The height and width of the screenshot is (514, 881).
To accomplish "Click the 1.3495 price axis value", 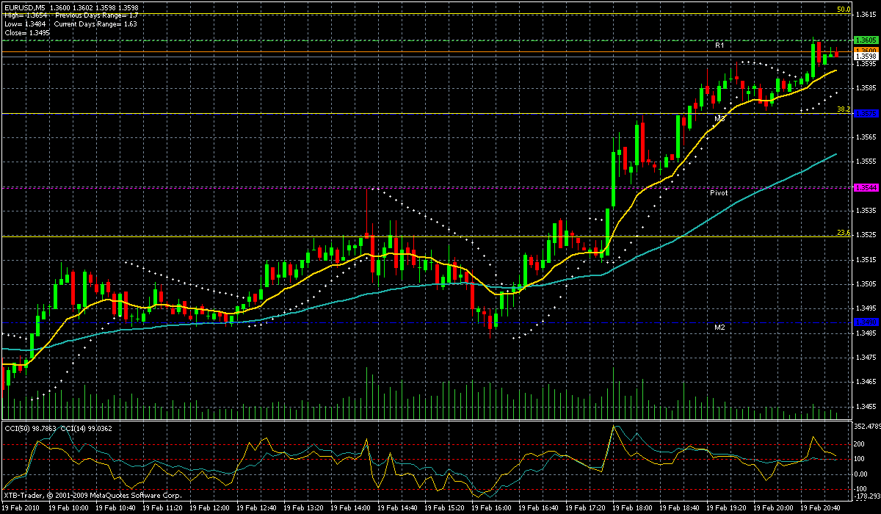I will (866, 308).
